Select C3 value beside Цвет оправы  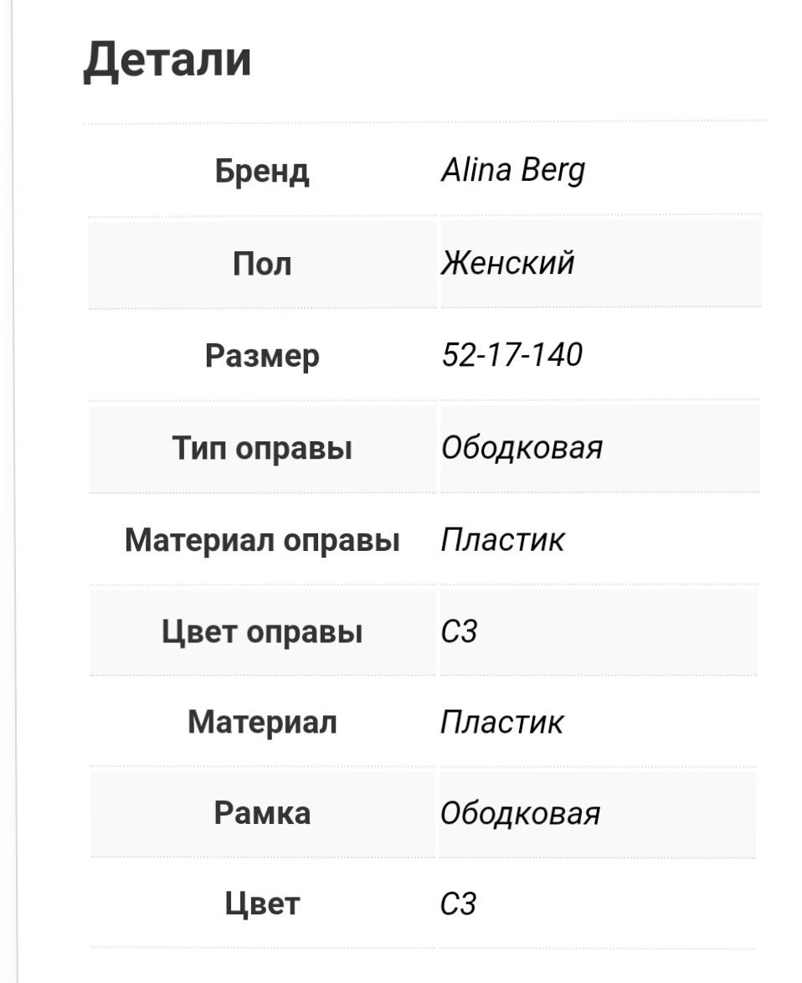(x=459, y=631)
